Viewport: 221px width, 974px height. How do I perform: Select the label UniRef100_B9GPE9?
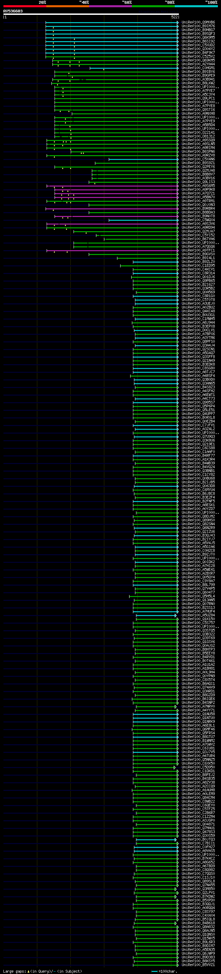tap(198, 76)
